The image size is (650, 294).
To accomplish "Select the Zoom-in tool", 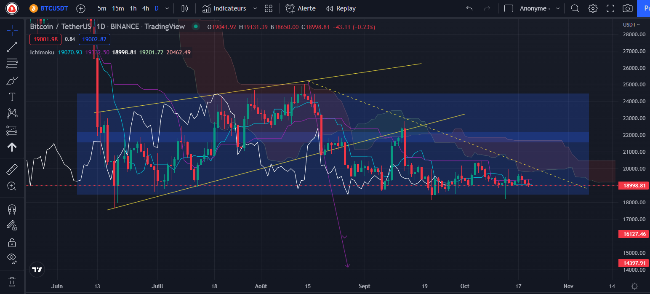I will (12, 186).
